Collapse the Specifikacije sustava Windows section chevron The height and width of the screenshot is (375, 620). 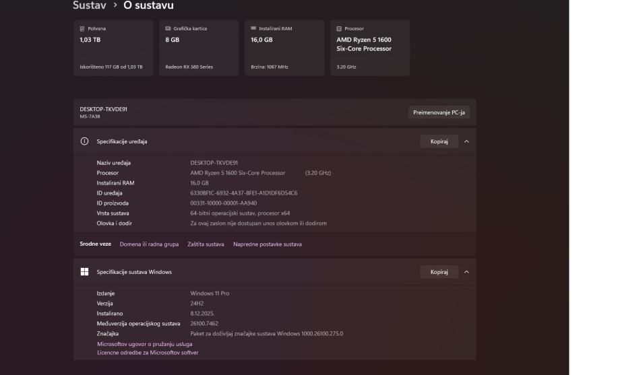pos(466,271)
